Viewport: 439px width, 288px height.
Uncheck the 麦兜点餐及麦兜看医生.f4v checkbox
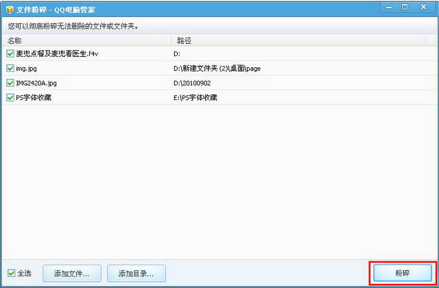click(x=10, y=53)
